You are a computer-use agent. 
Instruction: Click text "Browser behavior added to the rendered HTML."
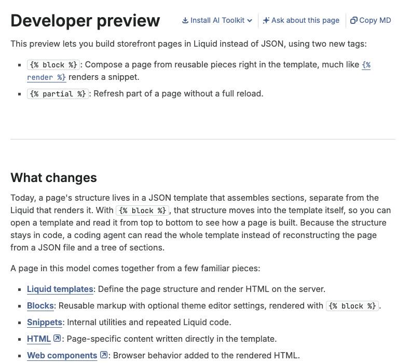click(207, 355)
